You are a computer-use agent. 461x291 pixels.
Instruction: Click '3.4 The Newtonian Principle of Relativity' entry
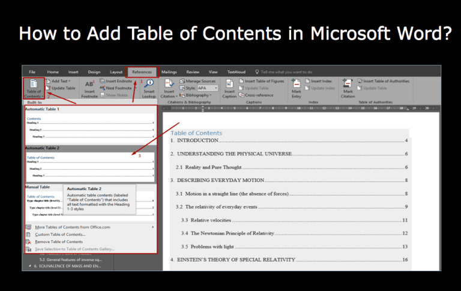point(295,233)
